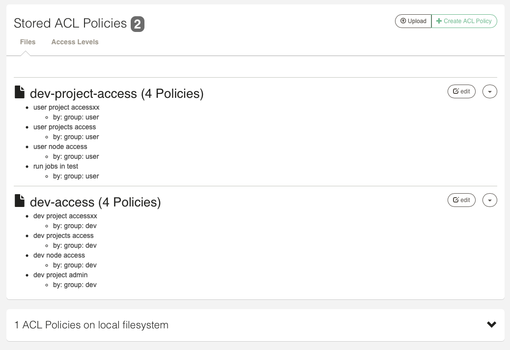510x350 pixels.
Task: Click the 'run jobs in test' policy item
Action: (x=56, y=166)
